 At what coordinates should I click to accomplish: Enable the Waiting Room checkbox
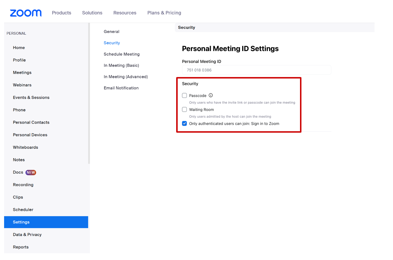(184, 110)
